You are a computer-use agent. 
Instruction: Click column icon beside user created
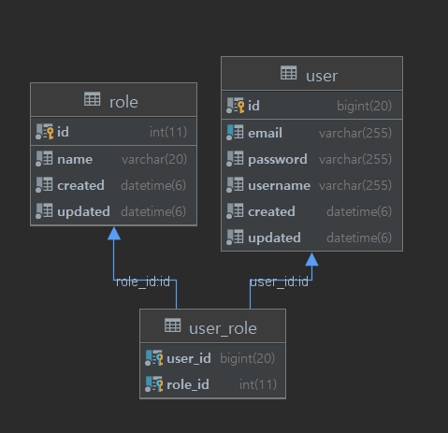(235, 211)
